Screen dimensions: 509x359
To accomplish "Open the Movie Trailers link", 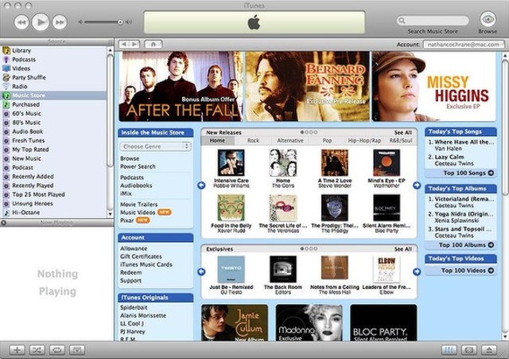I will 139,205.
